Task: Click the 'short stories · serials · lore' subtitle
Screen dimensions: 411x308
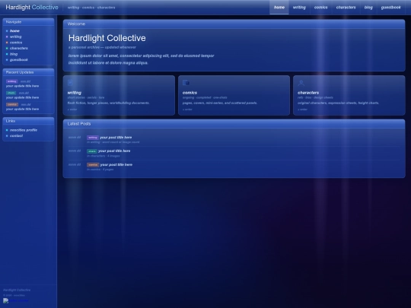Action: 86,97
